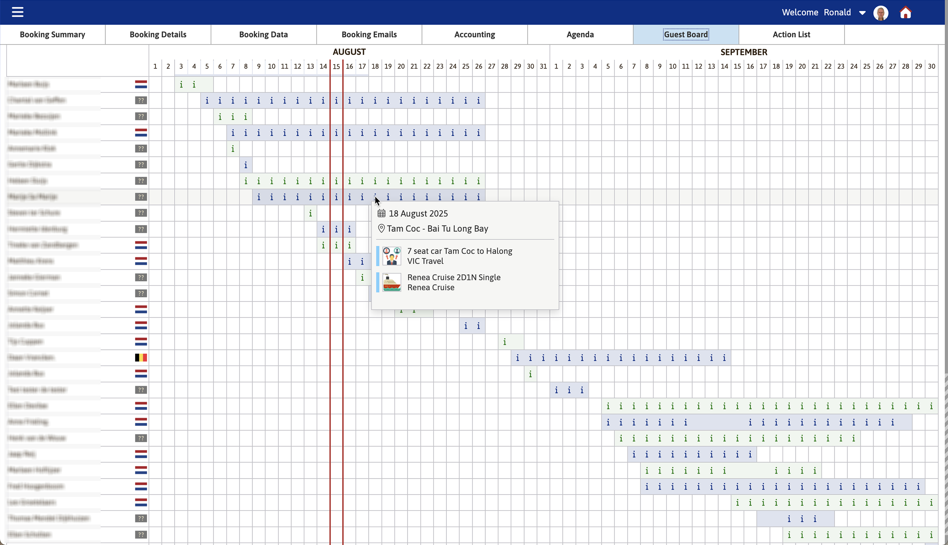
Task: Click Ronald's profile avatar picture
Action: (x=881, y=12)
